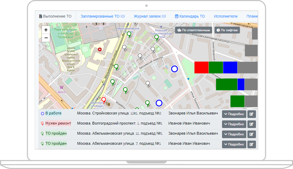Viewport: 293px width, 169px height.
Task: Select the red elevator marker on the map
Action: click(x=103, y=100)
